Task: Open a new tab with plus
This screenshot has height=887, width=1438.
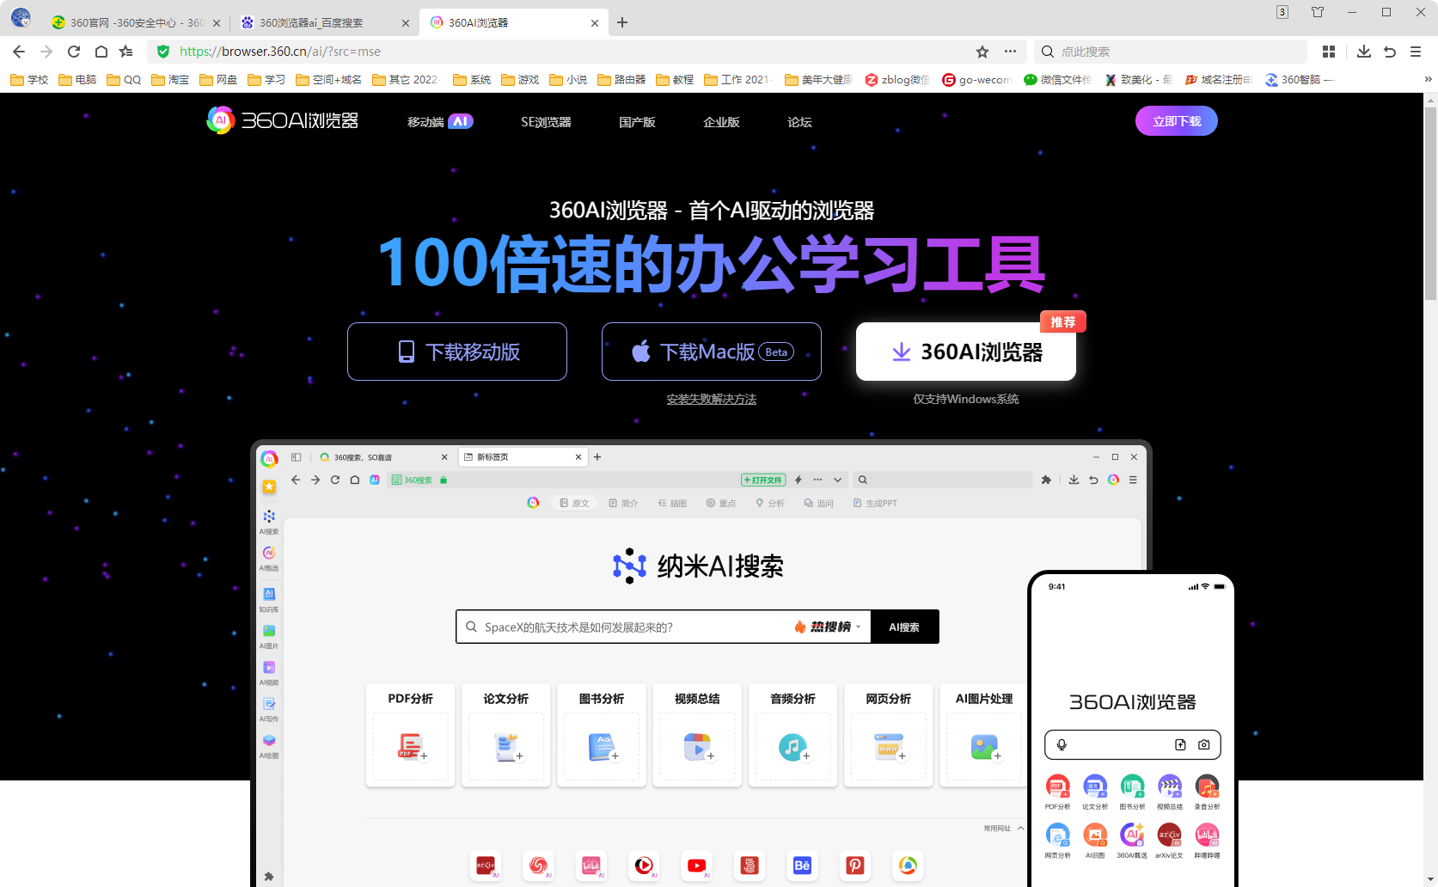Action: pyautogui.click(x=622, y=22)
